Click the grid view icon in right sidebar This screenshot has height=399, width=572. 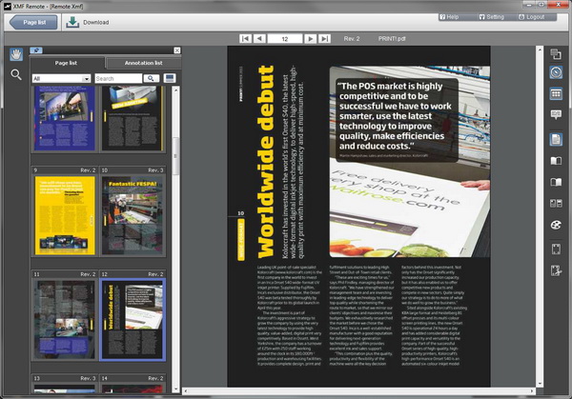(557, 93)
